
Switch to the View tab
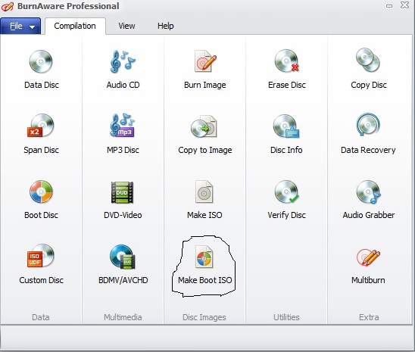[126, 26]
